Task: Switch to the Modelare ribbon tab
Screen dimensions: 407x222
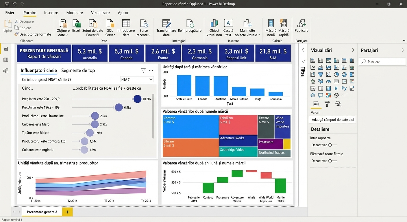Action: point(75,13)
